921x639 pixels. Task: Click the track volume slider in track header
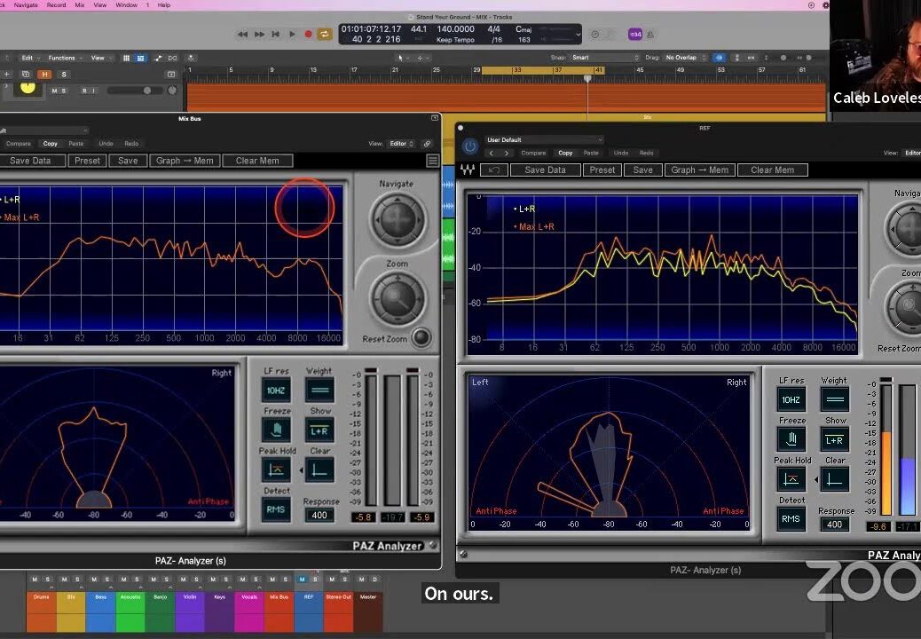click(135, 91)
